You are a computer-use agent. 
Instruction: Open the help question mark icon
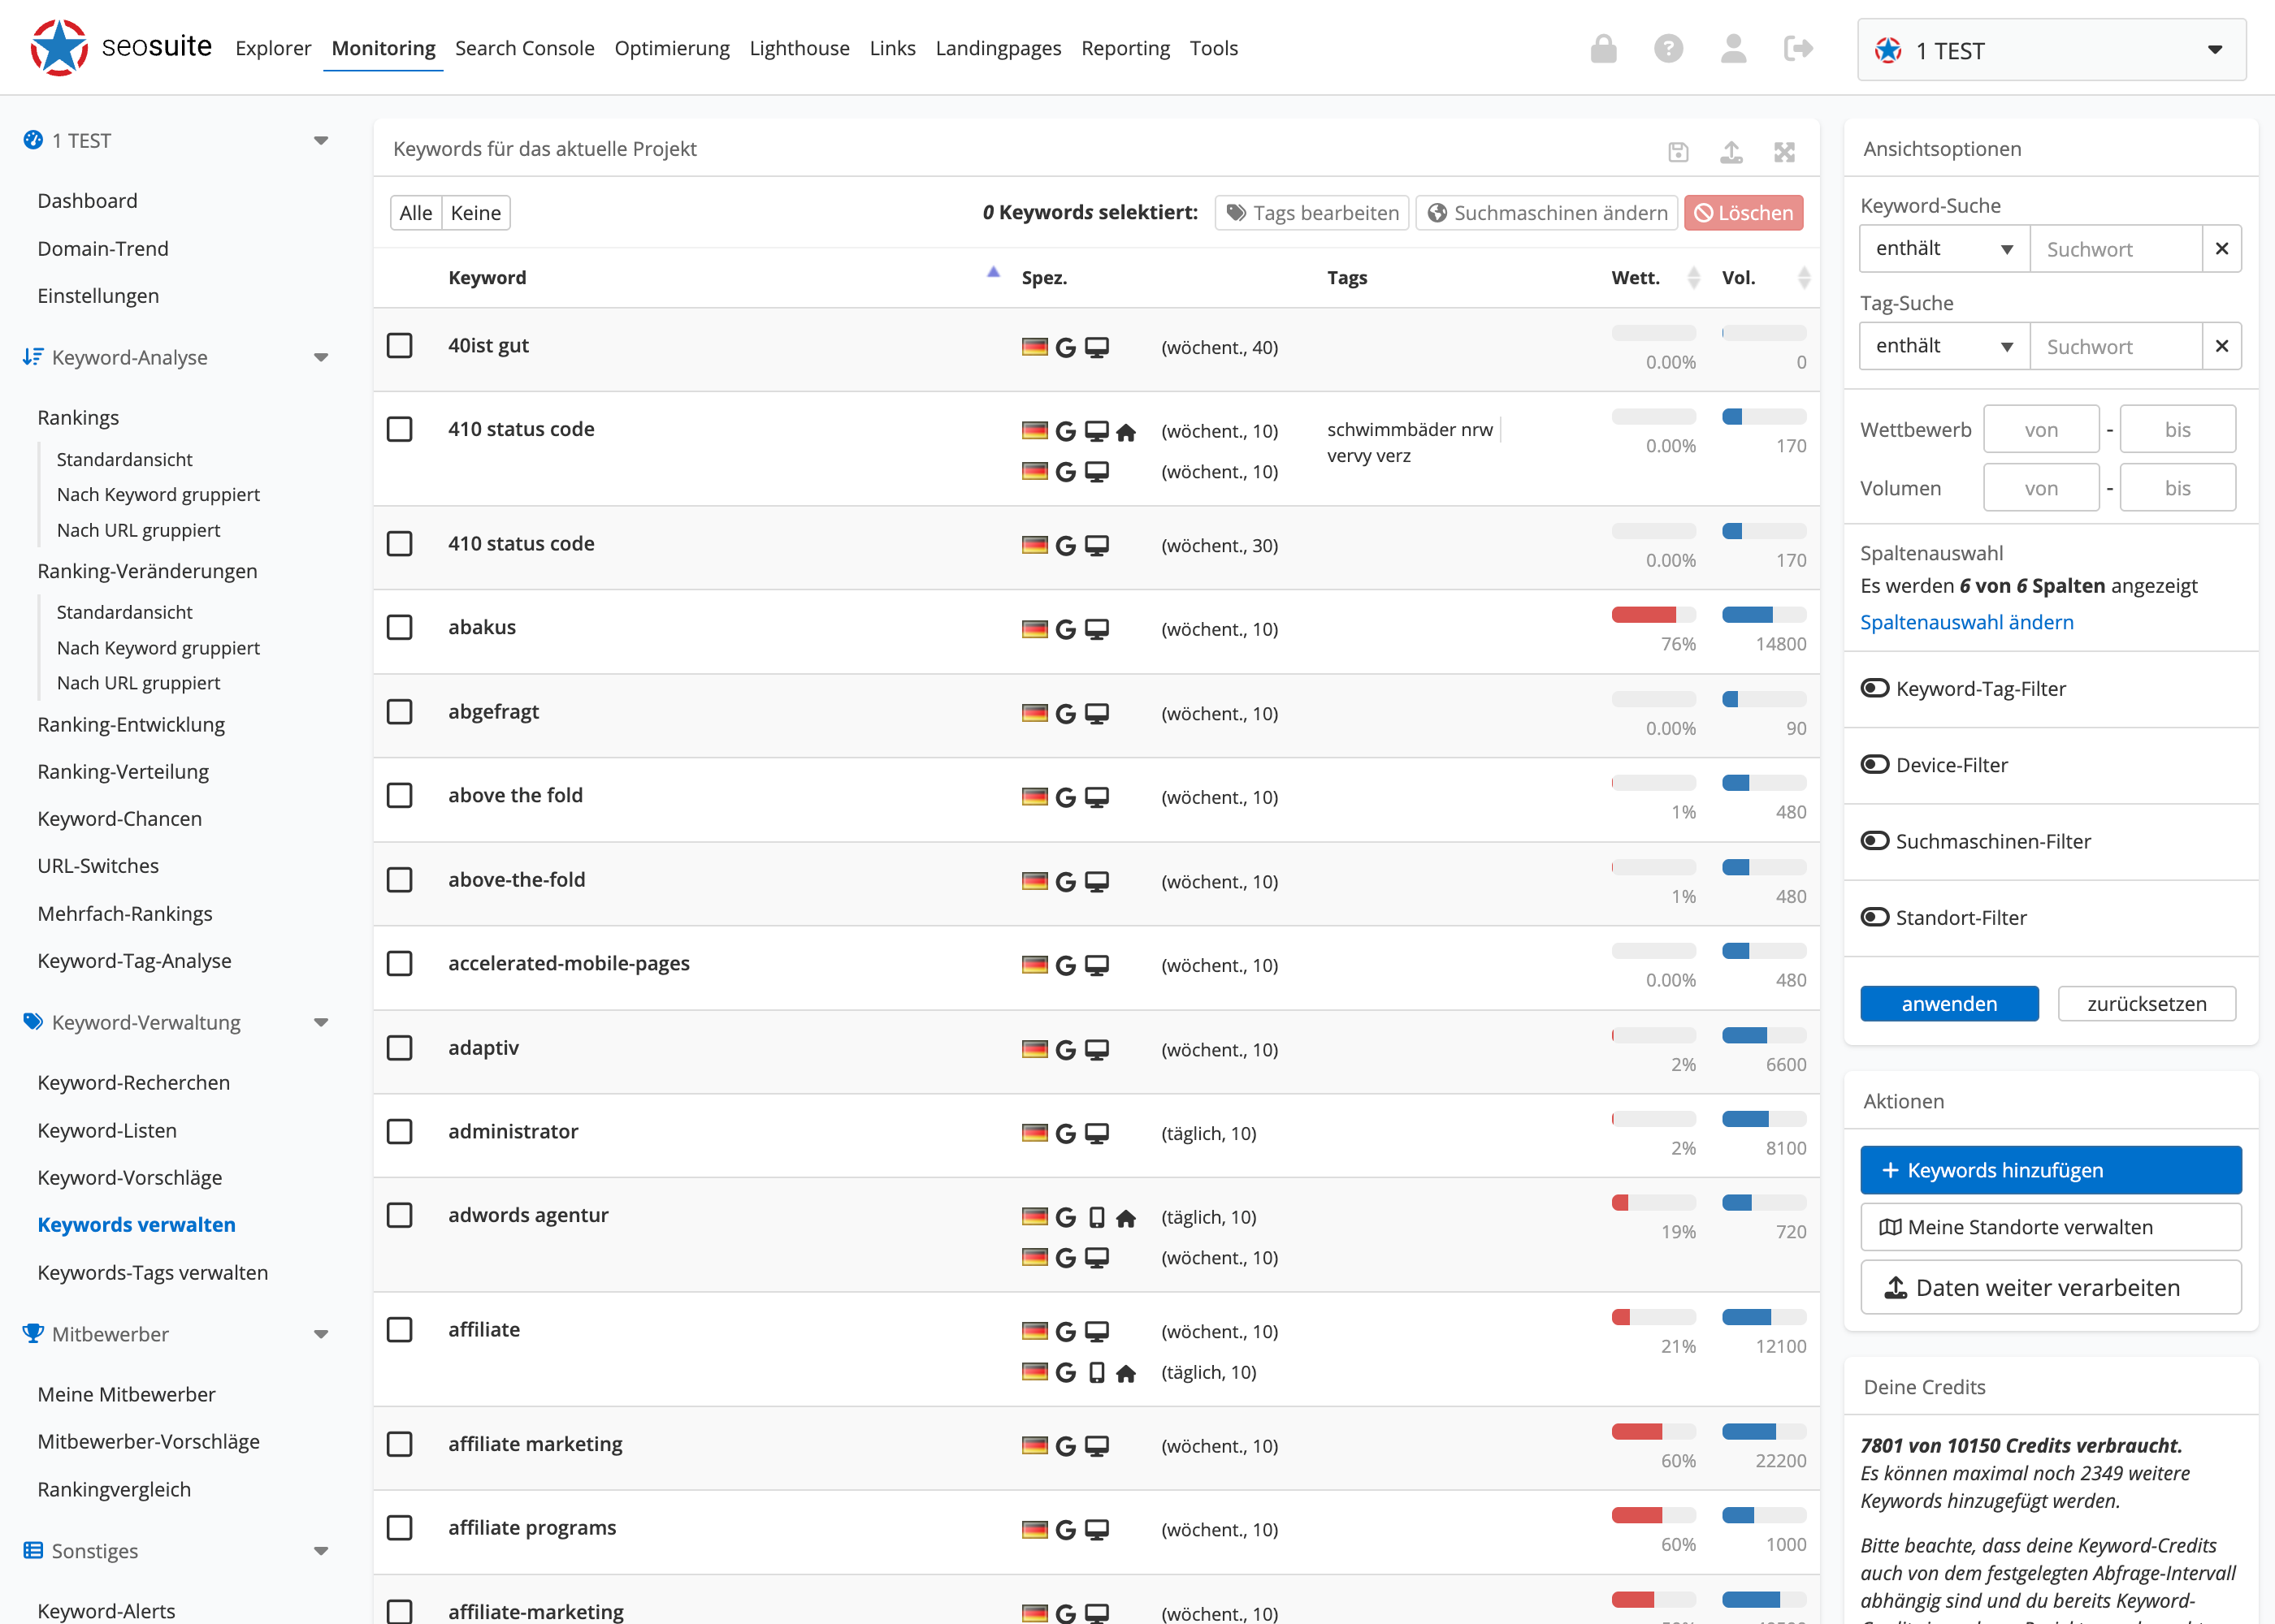[1668, 48]
